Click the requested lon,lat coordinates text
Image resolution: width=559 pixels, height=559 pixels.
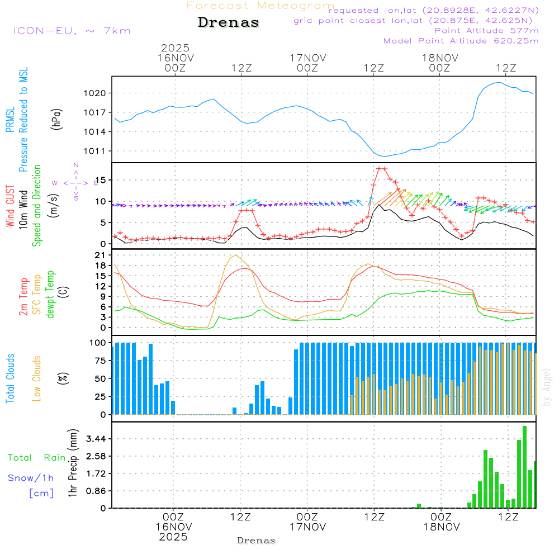point(433,10)
